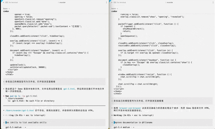Click the back arrow in the left pane
The height and width of the screenshot is (129, 215).
[x=4, y=2]
